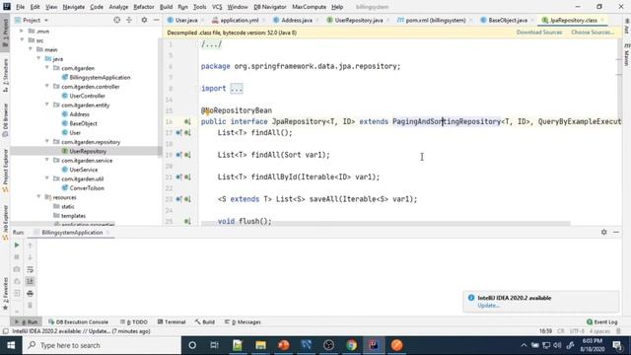Open Chrome from the taskbar
Image resolution: width=631 pixels, height=355 pixels.
pos(351,345)
